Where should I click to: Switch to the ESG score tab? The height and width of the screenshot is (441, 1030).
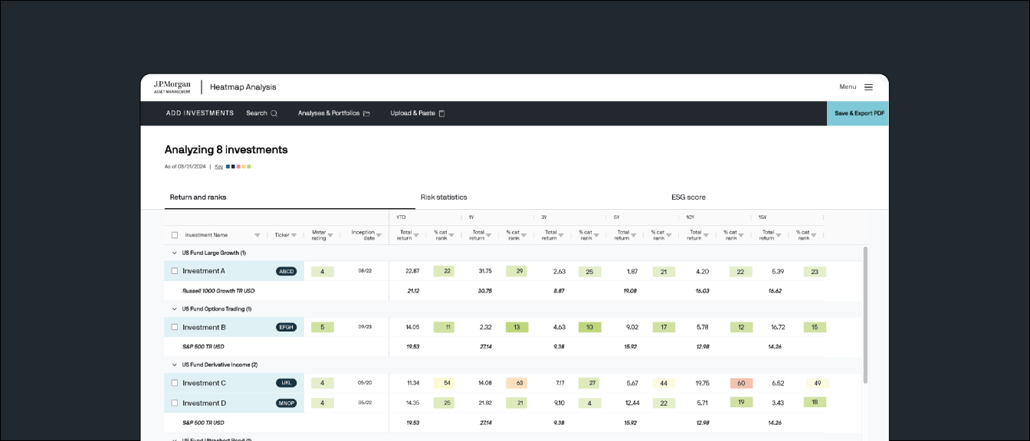tap(688, 198)
